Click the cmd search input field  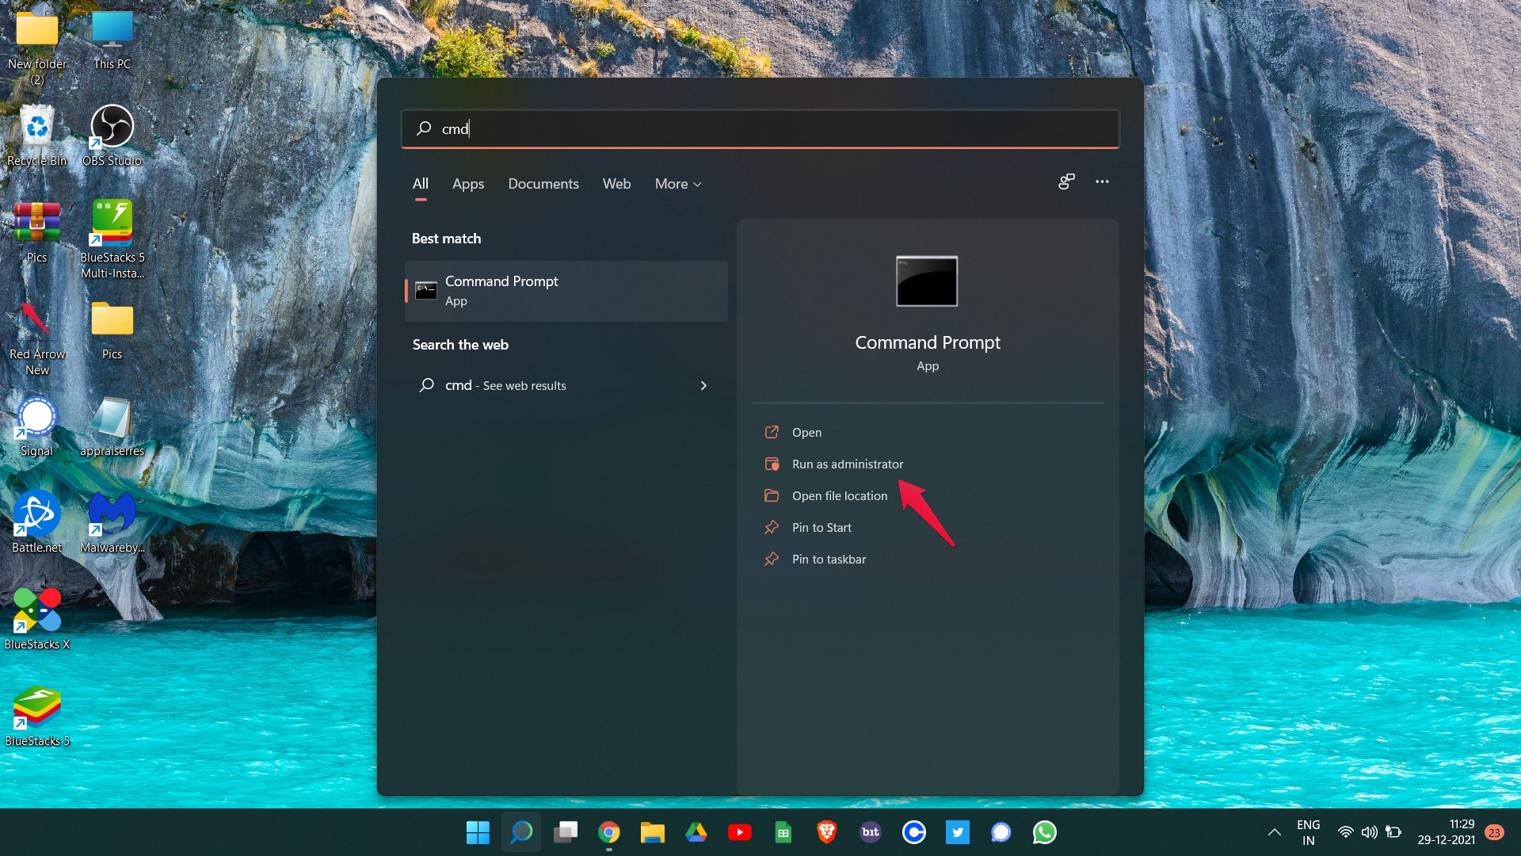point(760,128)
